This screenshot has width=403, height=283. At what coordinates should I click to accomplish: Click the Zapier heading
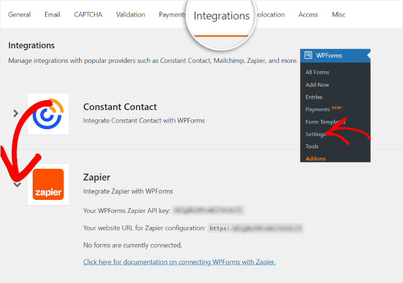[x=97, y=177]
